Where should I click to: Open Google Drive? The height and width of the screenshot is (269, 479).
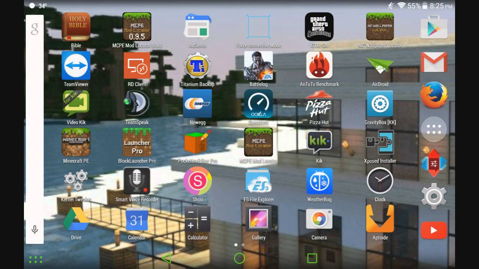click(76, 219)
